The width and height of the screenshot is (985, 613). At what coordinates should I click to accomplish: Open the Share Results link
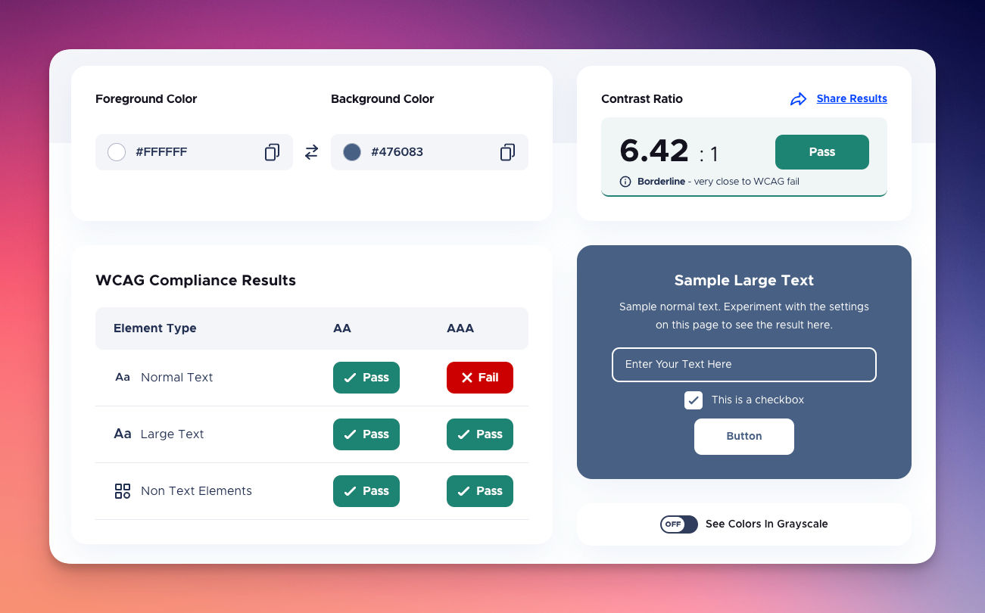tap(852, 99)
